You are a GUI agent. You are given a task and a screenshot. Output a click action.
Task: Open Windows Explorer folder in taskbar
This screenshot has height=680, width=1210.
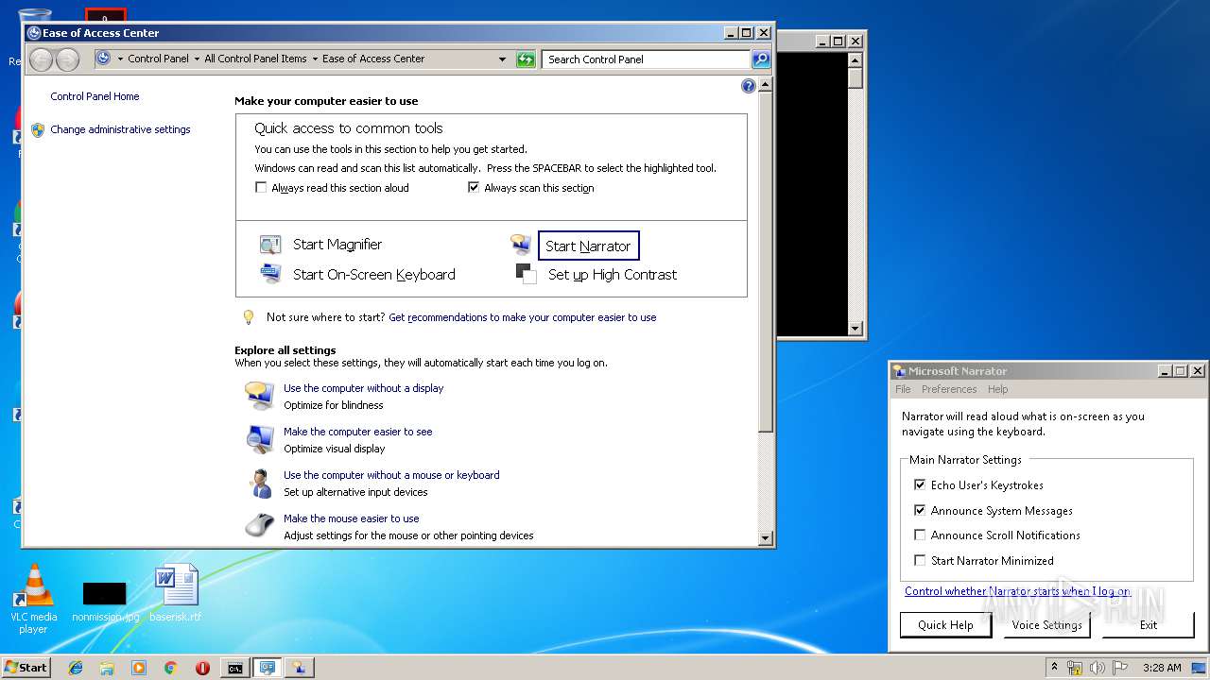[107, 668]
